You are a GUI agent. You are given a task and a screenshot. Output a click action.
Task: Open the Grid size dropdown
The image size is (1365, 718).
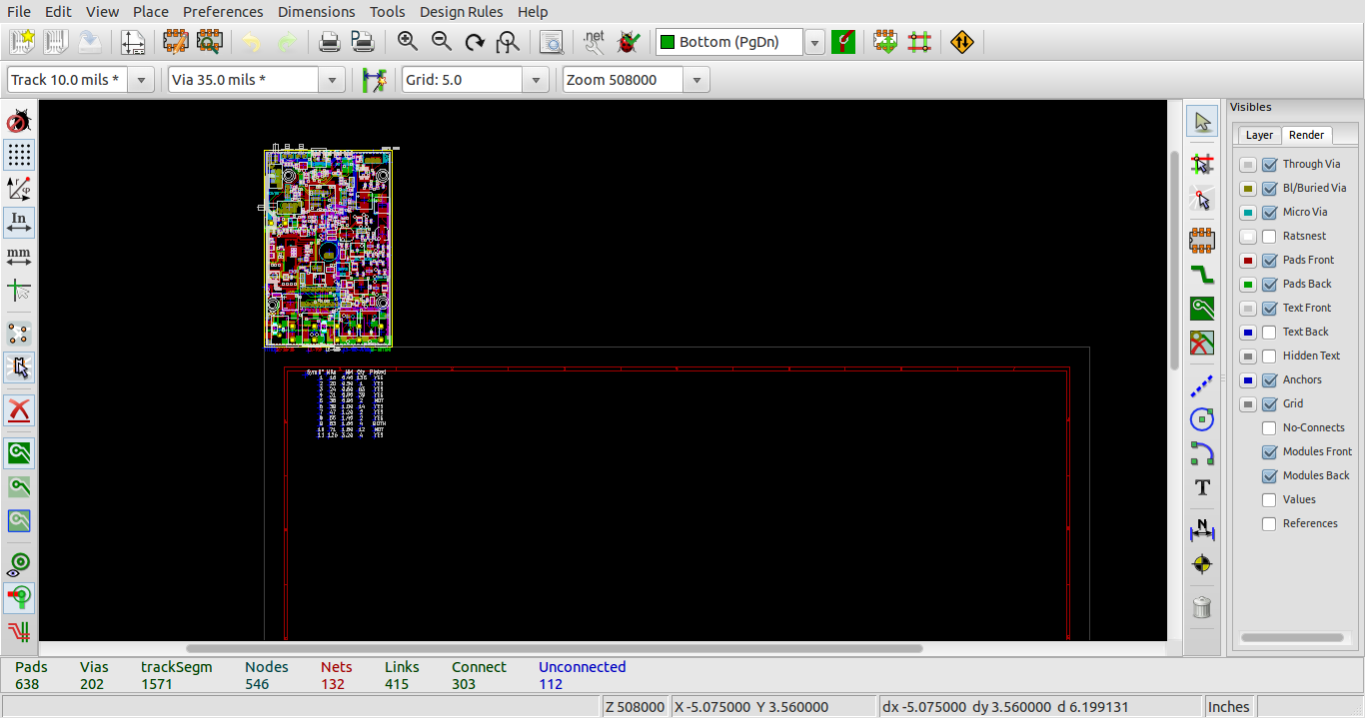536,79
